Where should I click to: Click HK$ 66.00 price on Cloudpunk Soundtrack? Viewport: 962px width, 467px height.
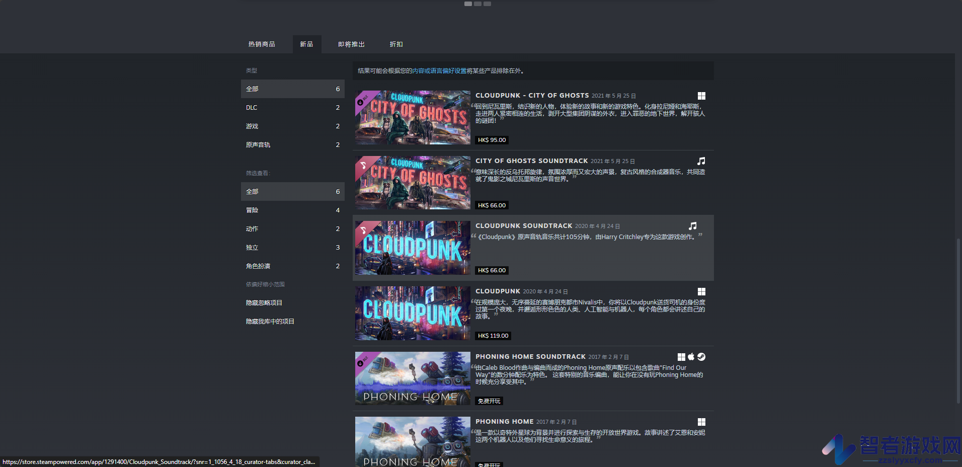click(492, 270)
